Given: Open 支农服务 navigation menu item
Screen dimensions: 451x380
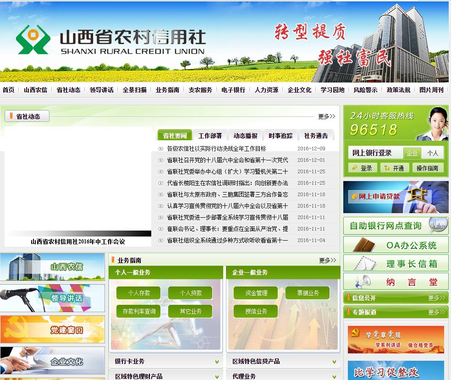Looking at the screenshot, I should [x=200, y=90].
